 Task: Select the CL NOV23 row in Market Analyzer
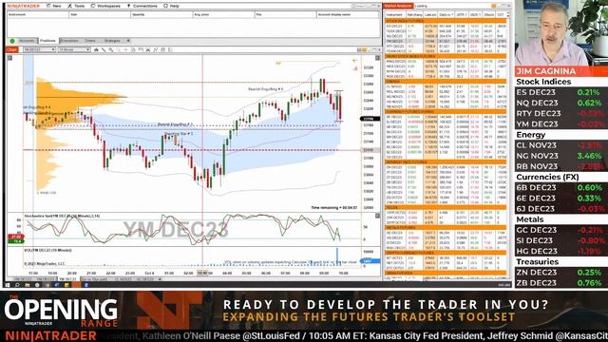[x=446, y=86]
